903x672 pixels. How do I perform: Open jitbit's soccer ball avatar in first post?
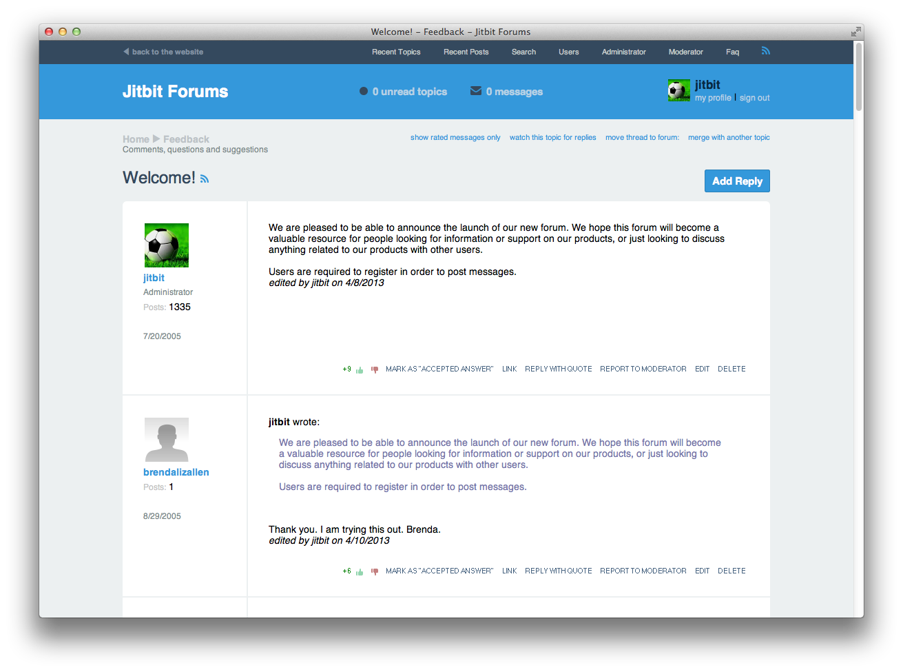[166, 245]
